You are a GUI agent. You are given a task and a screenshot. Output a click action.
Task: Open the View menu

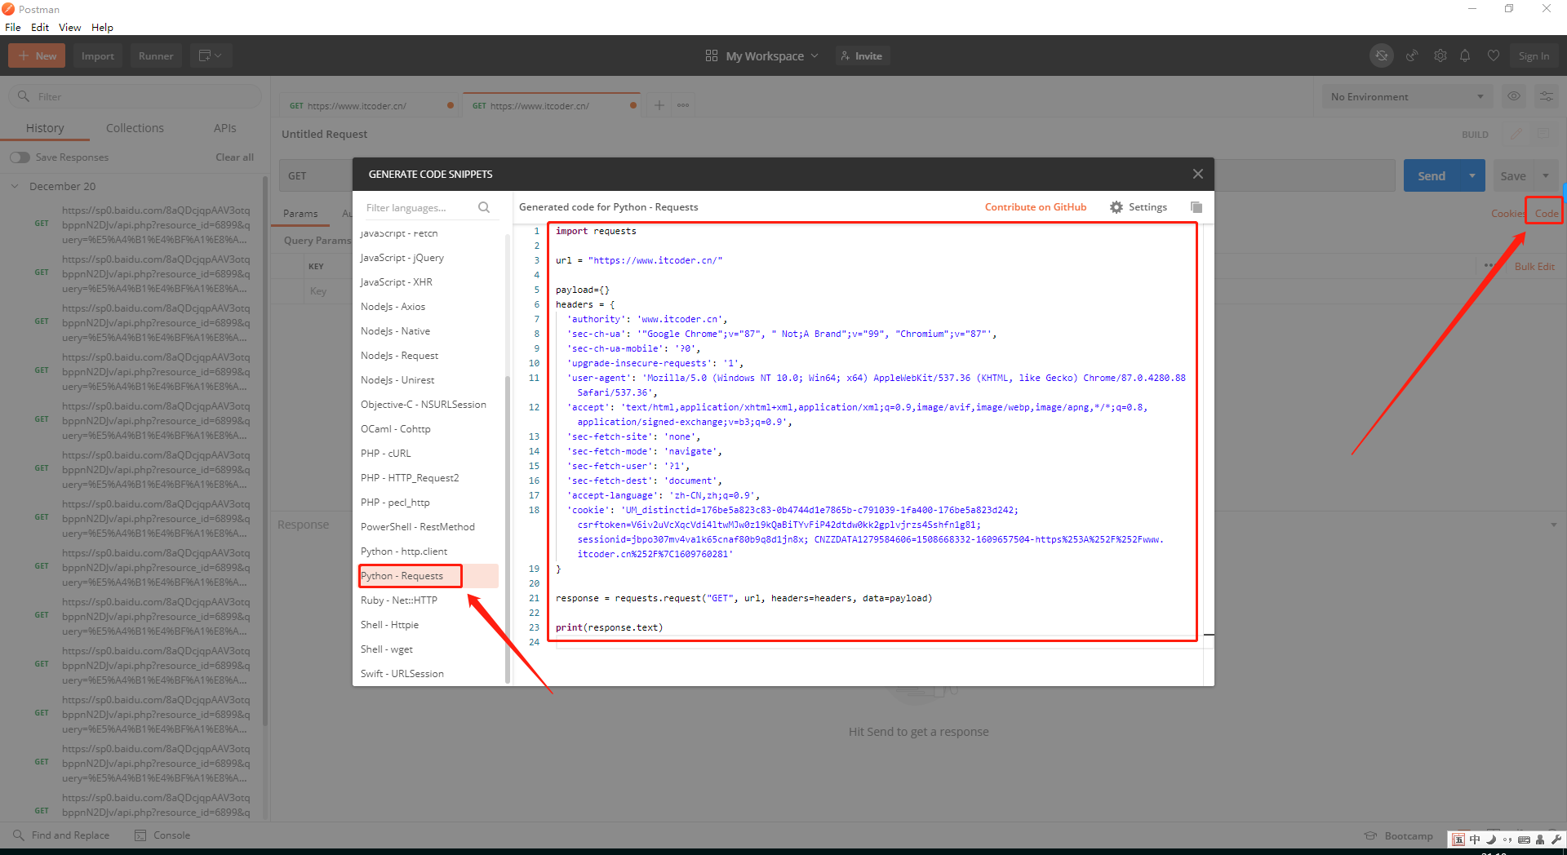(x=69, y=27)
